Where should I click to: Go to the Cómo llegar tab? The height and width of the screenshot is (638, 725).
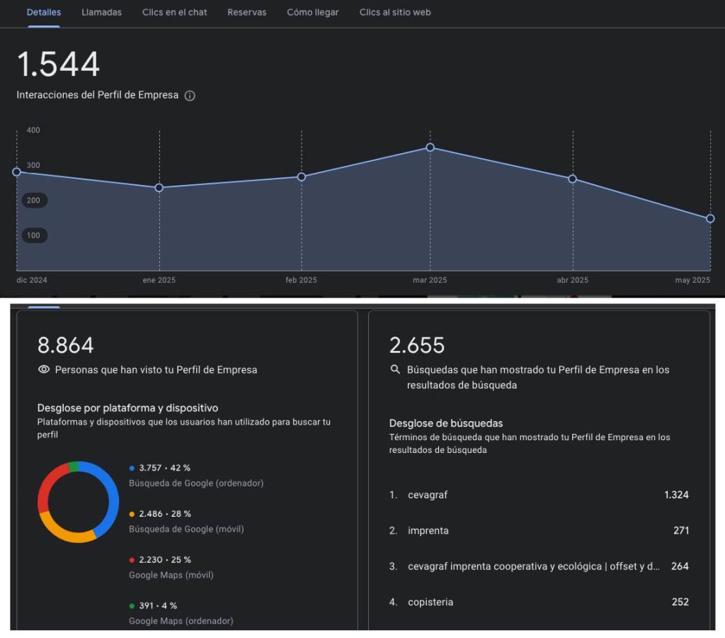tap(313, 12)
